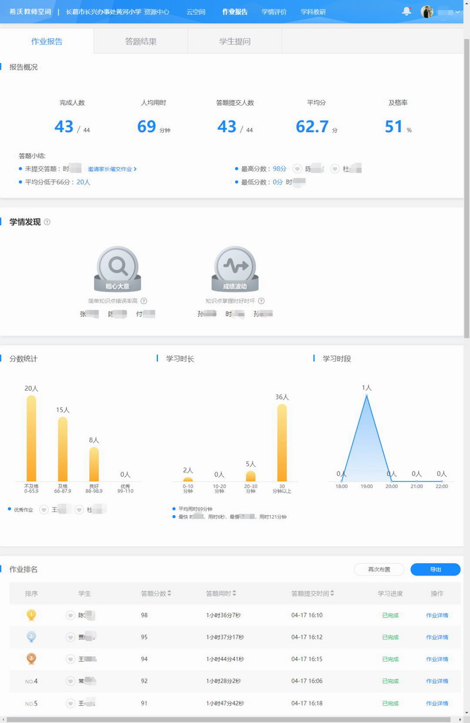Toggle heart icon for rank 4 student
This screenshot has width=470, height=723.
[70, 681]
